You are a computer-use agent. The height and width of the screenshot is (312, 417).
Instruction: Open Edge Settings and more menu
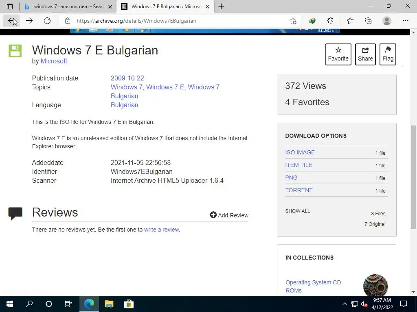[x=405, y=21]
